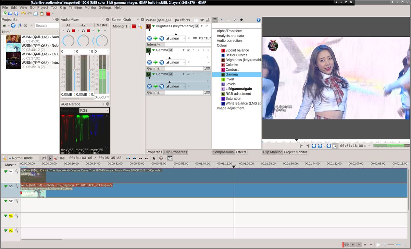This screenshot has height=249, width=411.
Task: Open the Clip menu
Action: click(63, 8)
